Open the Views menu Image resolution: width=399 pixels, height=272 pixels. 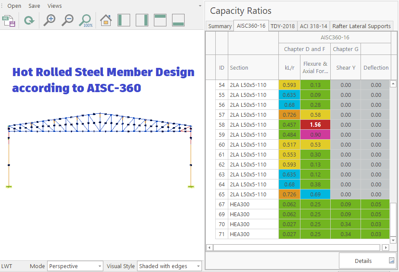tap(54, 6)
